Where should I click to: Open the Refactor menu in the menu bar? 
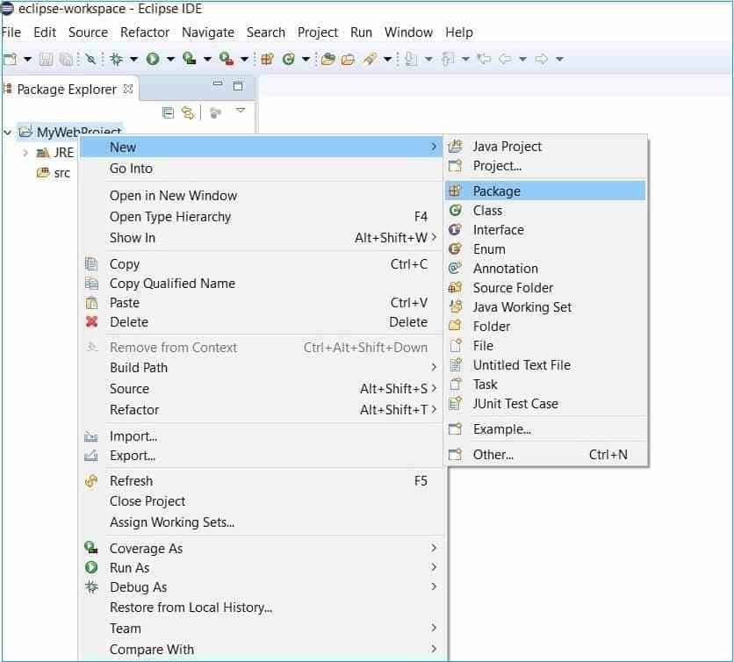click(x=144, y=32)
